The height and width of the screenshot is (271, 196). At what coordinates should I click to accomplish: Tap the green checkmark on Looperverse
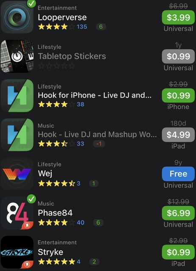[31, 3]
